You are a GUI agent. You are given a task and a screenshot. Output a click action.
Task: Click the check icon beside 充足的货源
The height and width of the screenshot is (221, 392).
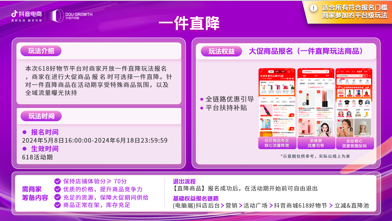[x=57, y=197]
